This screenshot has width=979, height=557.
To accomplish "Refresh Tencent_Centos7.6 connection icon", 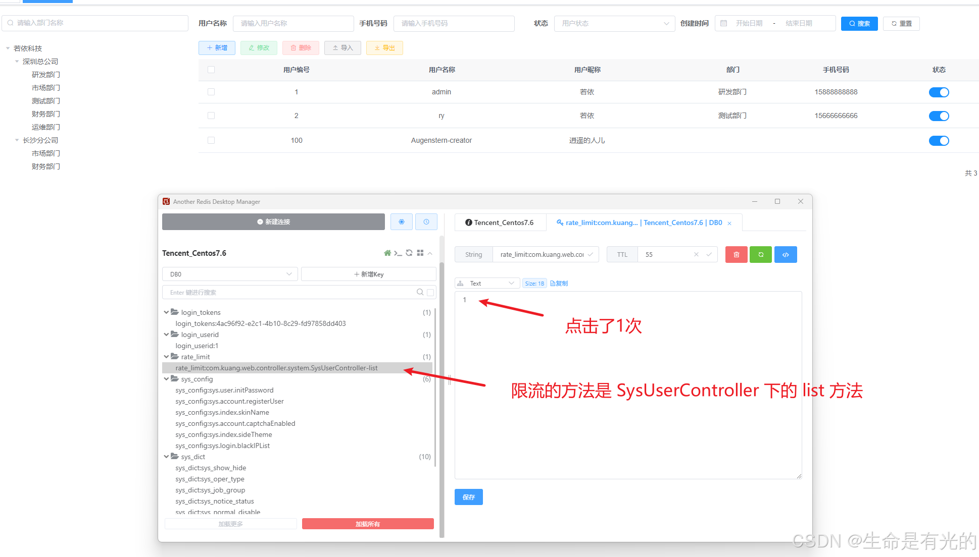I will tap(409, 253).
